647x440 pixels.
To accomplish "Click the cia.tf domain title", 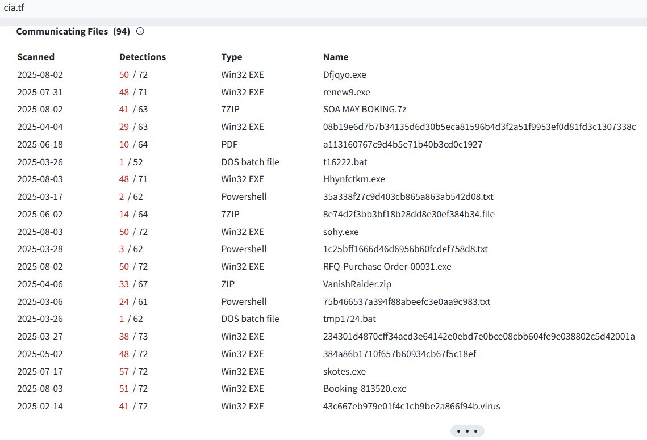I will (x=14, y=7).
